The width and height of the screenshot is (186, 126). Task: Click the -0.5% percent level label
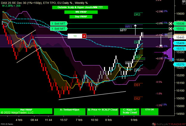pos(159,82)
